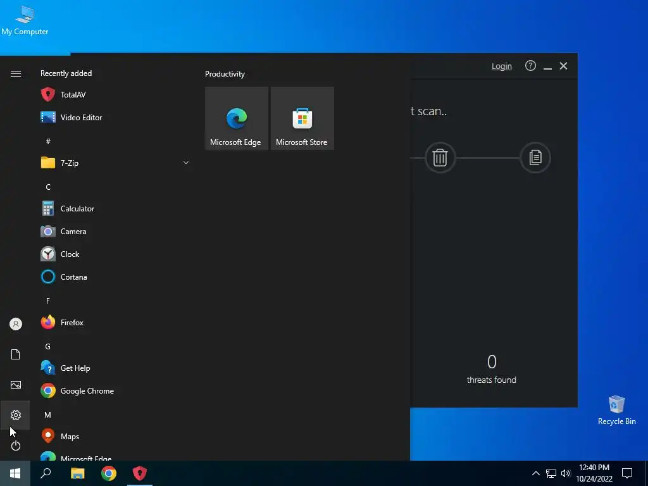Select the Recycle Bin desktop icon

coord(616,410)
